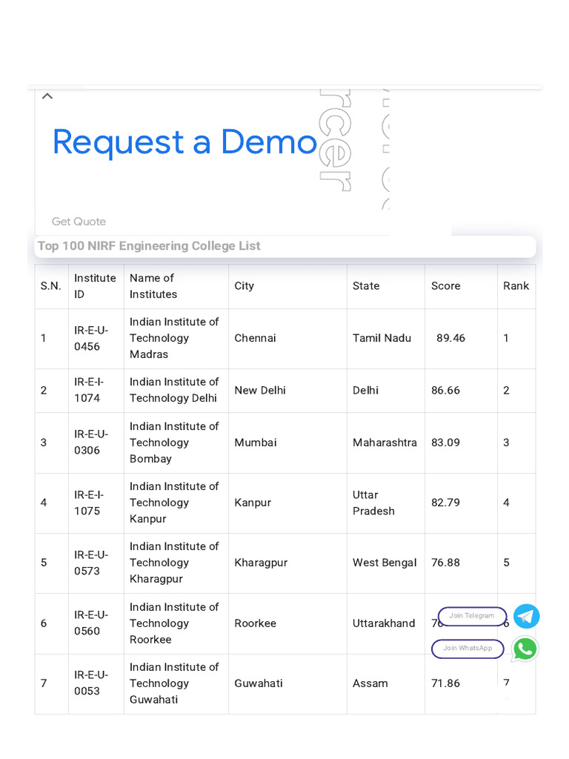Select institute ID IR-E-I-1075
This screenshot has height=759, width=569.
(89, 503)
